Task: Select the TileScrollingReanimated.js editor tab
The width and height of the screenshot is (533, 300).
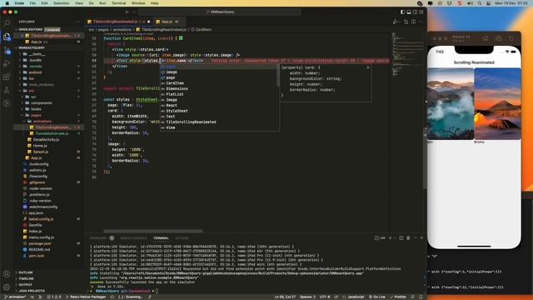Action: (x=118, y=22)
